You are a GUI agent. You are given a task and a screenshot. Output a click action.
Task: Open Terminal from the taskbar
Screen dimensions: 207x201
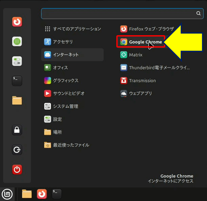pos(57,194)
